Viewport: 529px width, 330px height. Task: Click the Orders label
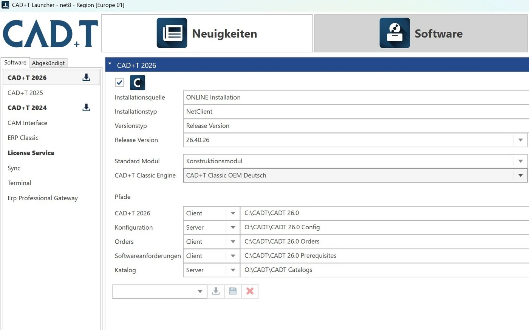(124, 242)
